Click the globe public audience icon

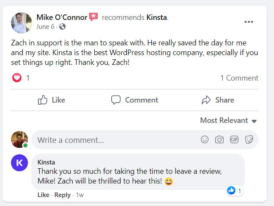[63, 27]
